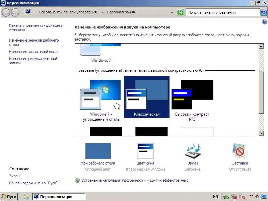Click the green Refresh button
268x201 pixels.
180,12
